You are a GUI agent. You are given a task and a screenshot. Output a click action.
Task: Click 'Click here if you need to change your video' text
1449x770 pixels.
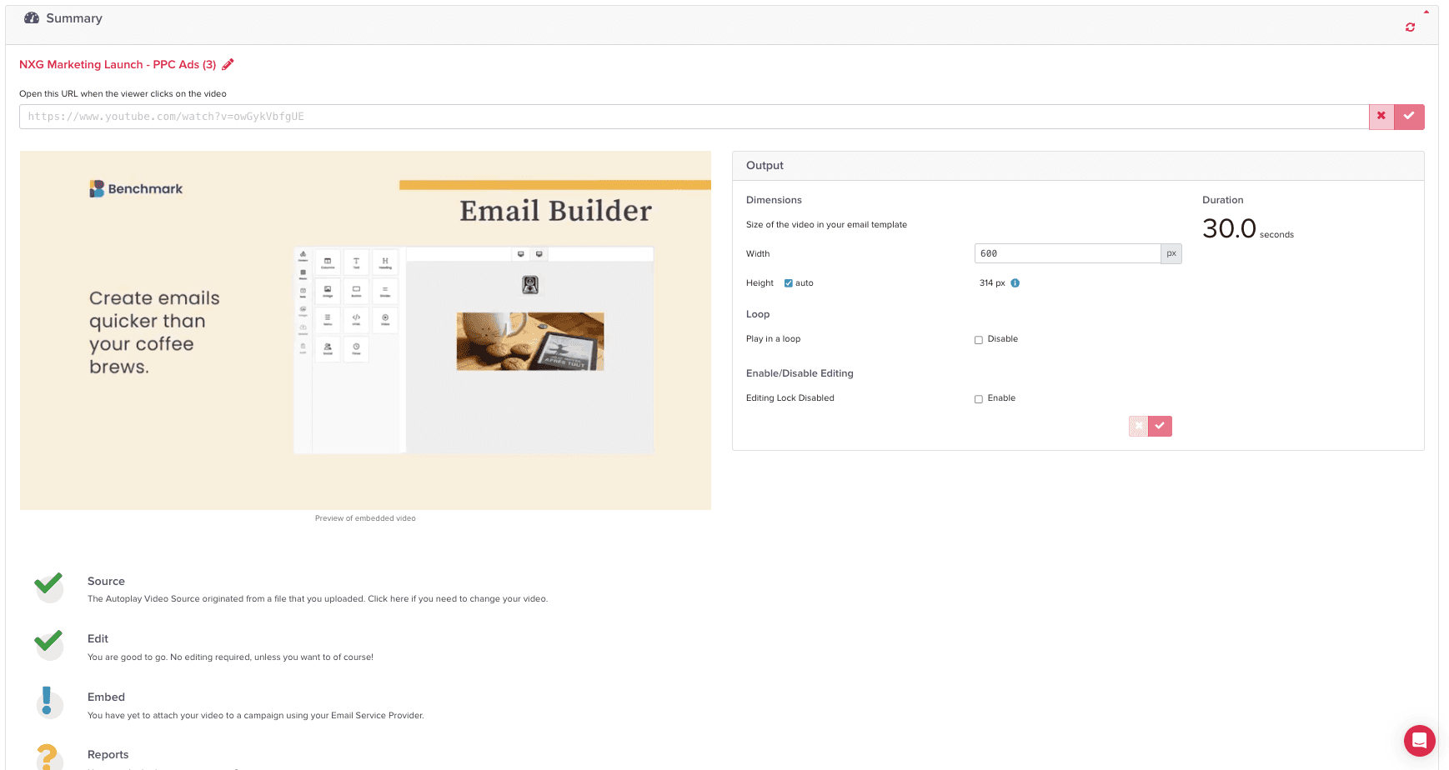pos(458,599)
